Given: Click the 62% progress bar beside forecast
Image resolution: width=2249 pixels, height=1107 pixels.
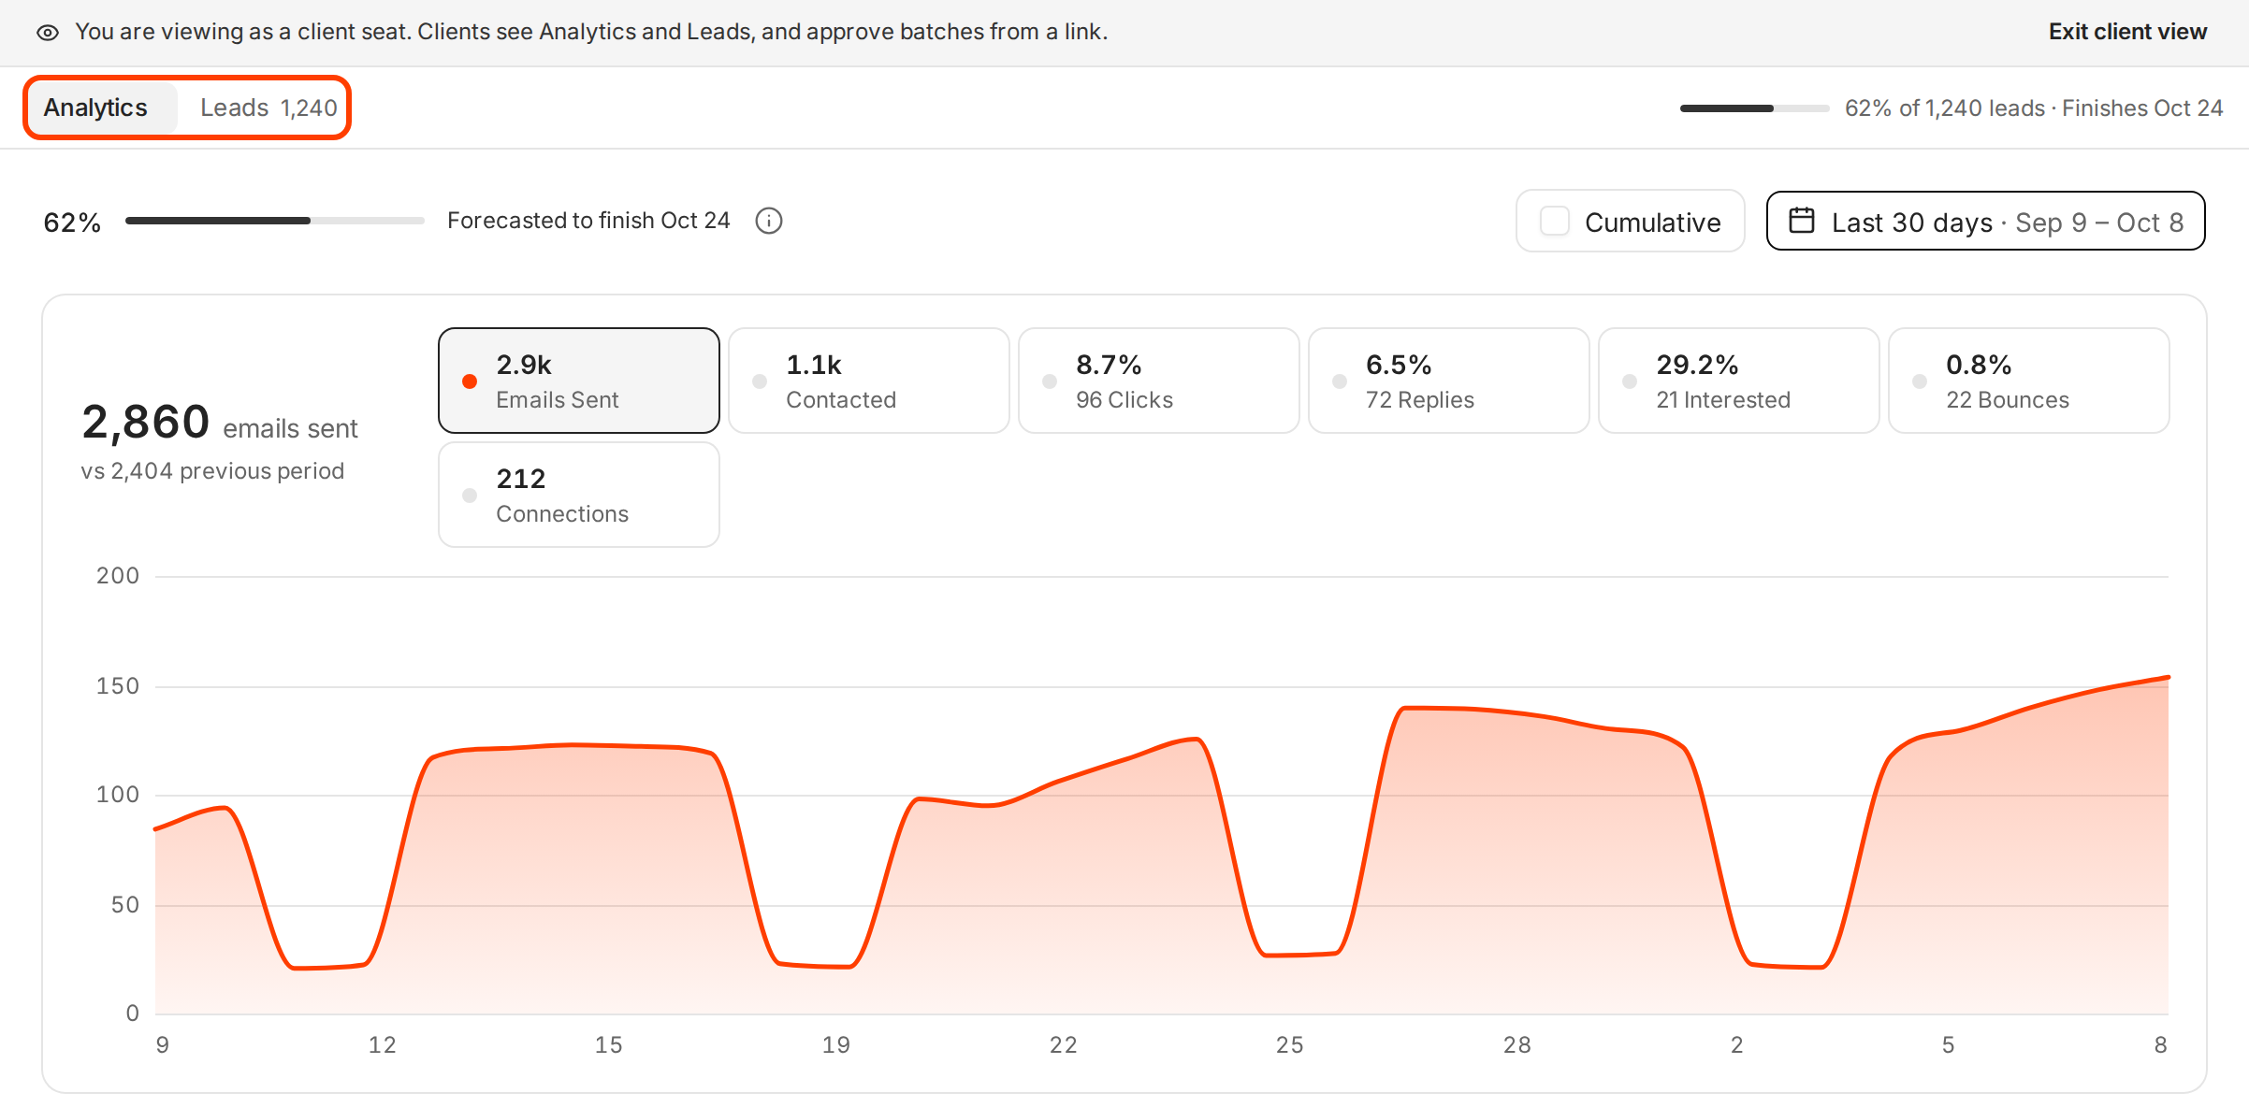Looking at the screenshot, I should click(x=275, y=221).
